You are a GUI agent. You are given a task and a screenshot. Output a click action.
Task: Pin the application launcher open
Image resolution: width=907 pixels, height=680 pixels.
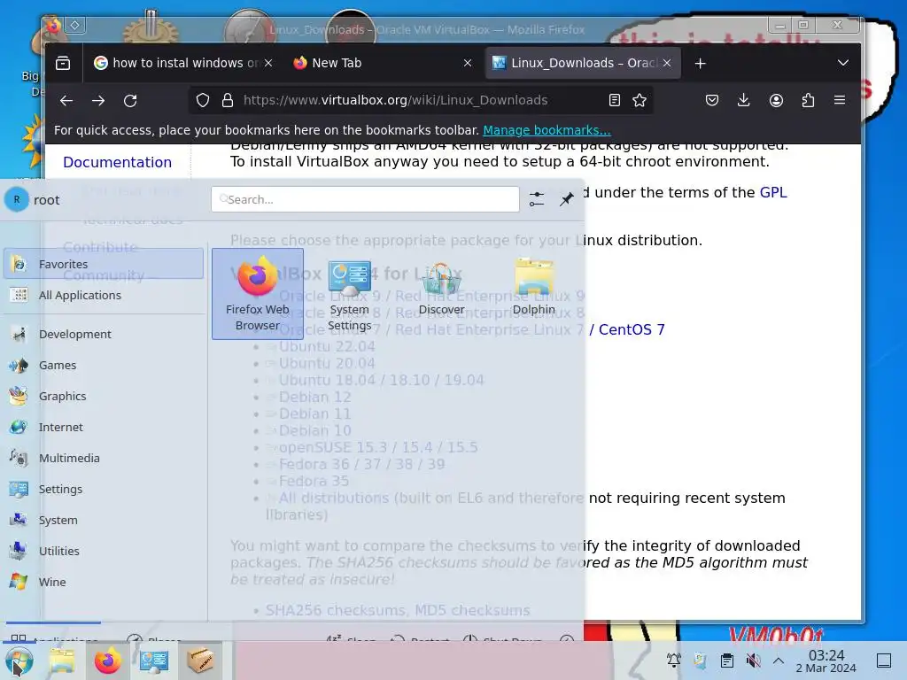[566, 199]
